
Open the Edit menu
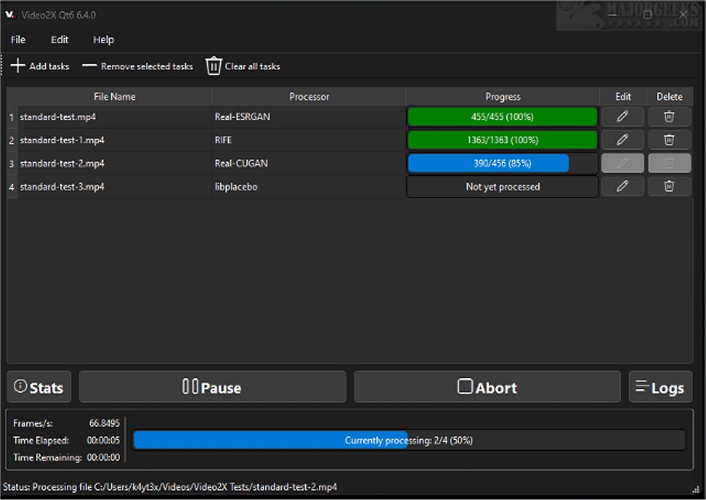(59, 40)
